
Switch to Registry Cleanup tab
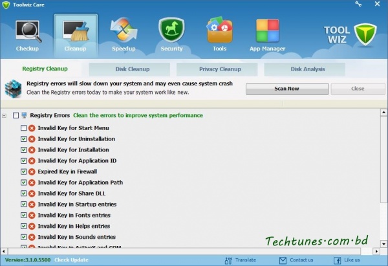[45, 69]
